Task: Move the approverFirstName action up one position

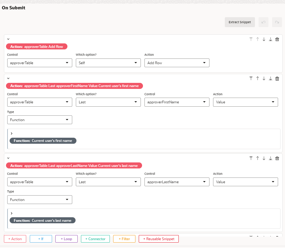Action: [x=257, y=78]
